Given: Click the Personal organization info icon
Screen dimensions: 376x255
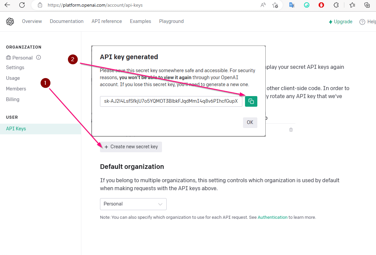Looking at the screenshot, I should [39, 58].
